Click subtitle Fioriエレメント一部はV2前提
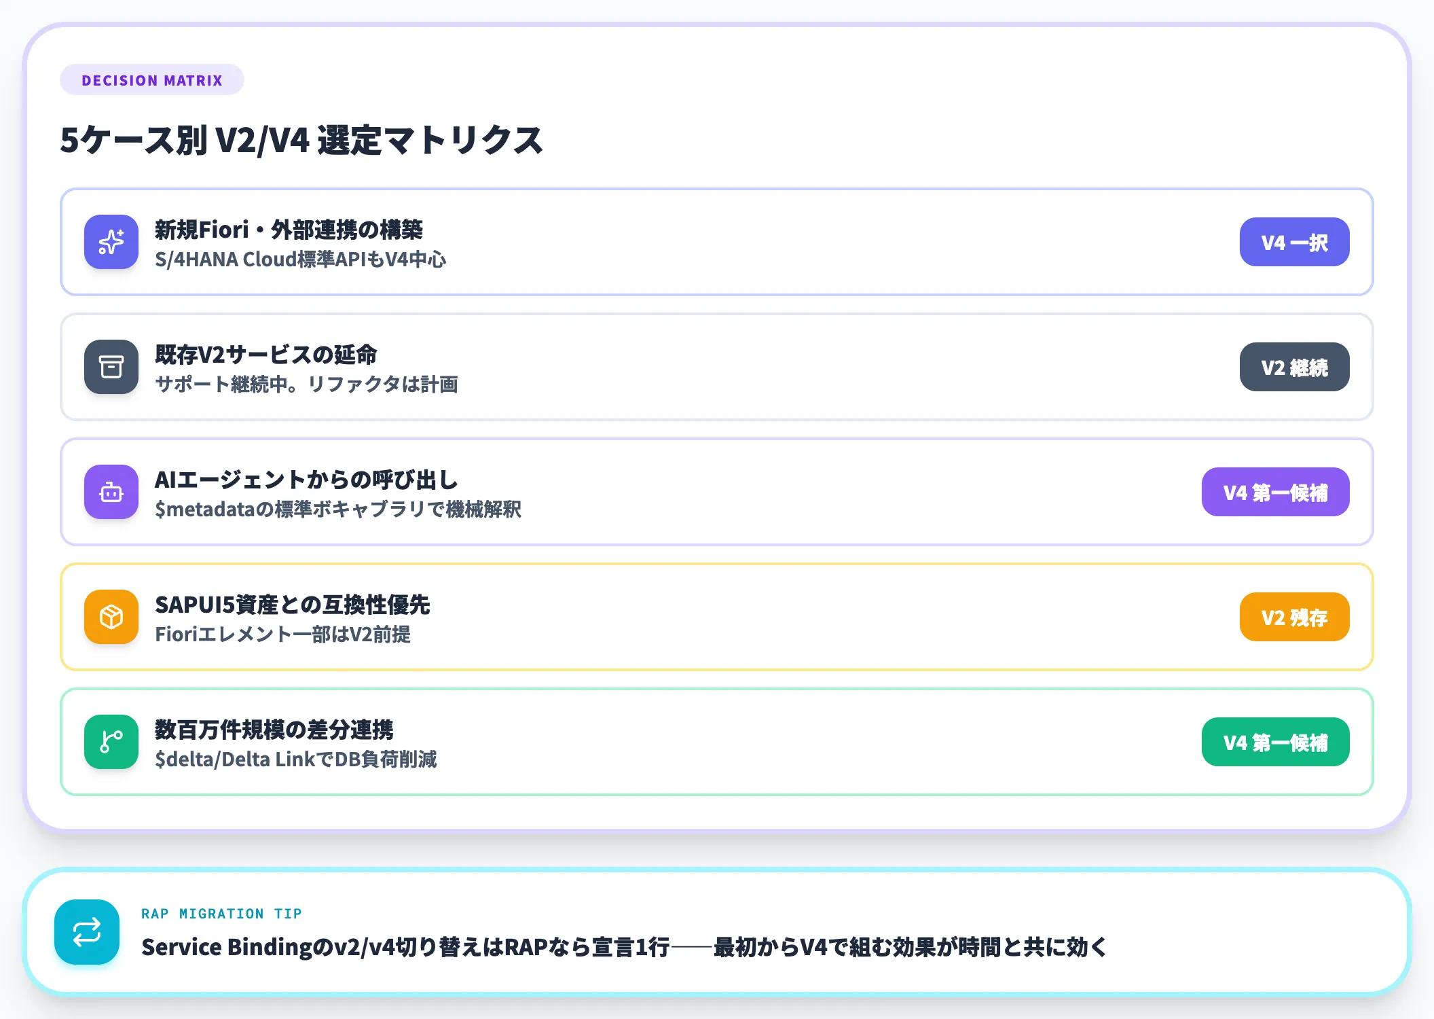The width and height of the screenshot is (1434, 1019). pos(282,634)
